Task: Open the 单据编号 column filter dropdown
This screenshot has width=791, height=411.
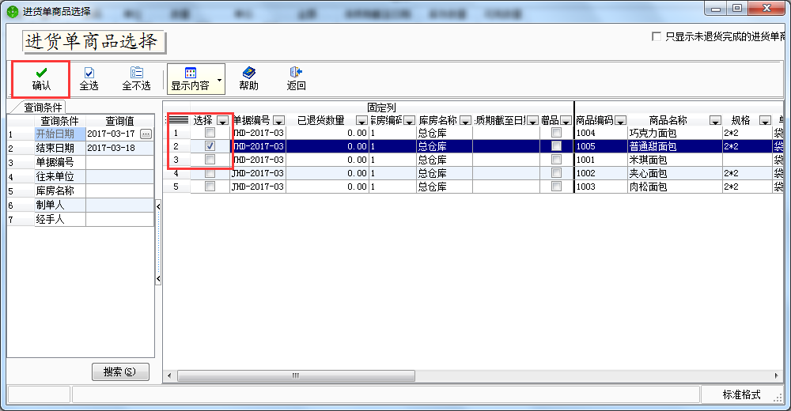Action: tap(278, 120)
